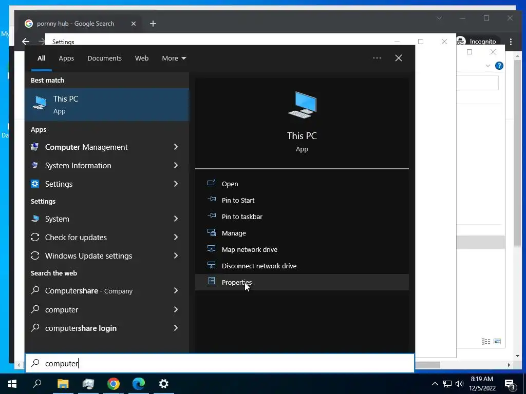The image size is (526, 394).
Task: Click the Computer Management app icon
Action: click(34, 147)
